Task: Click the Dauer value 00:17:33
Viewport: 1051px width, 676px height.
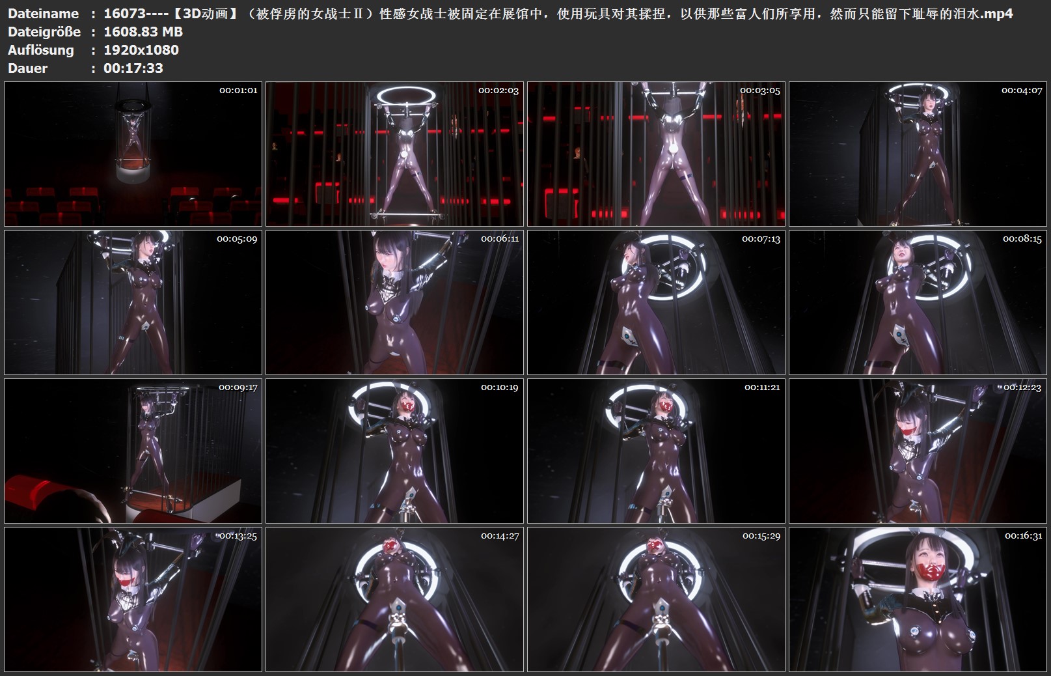Action: 133,68
